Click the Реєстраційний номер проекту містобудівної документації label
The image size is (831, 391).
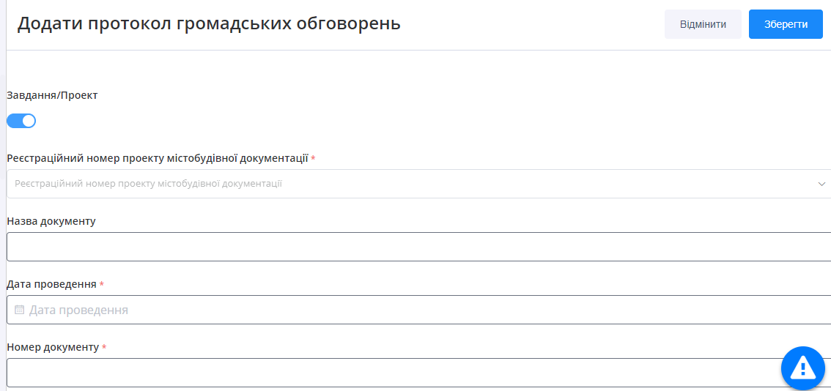click(x=157, y=158)
